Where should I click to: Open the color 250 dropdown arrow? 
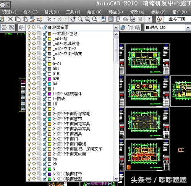188,27
